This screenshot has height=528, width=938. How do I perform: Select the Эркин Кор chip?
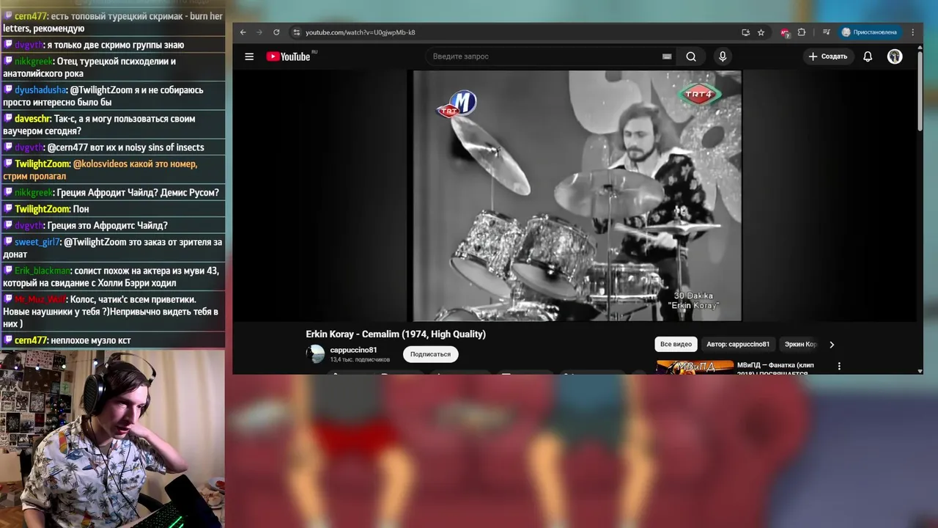[x=800, y=344]
